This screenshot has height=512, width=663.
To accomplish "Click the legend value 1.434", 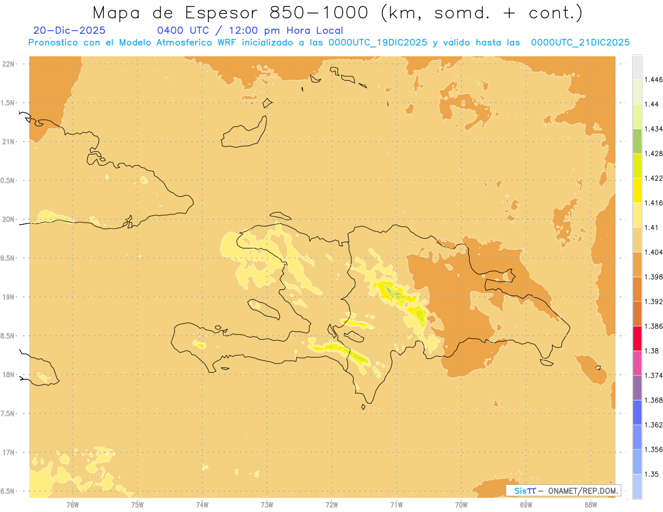I will (654, 129).
